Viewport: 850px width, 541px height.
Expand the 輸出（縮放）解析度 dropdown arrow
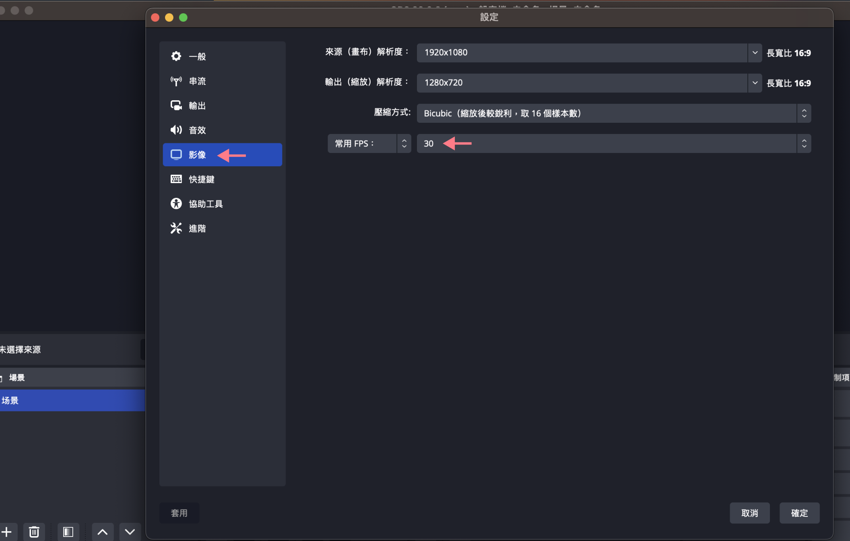pos(755,83)
